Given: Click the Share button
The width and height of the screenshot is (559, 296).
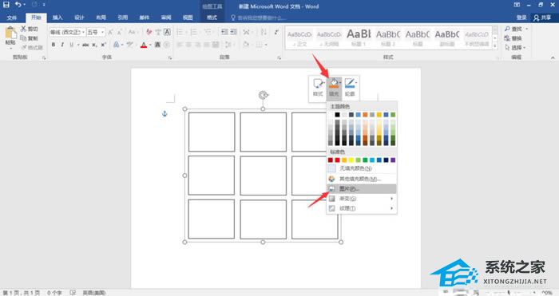Looking at the screenshot, I should 542,18.
